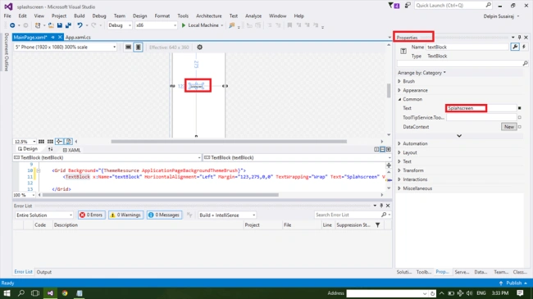Save current file with floppy icon
Image resolution: width=533 pixels, height=299 pixels.
[60, 25]
